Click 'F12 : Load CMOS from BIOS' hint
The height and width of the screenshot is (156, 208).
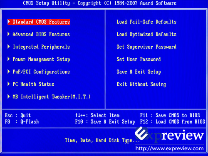click(173, 122)
